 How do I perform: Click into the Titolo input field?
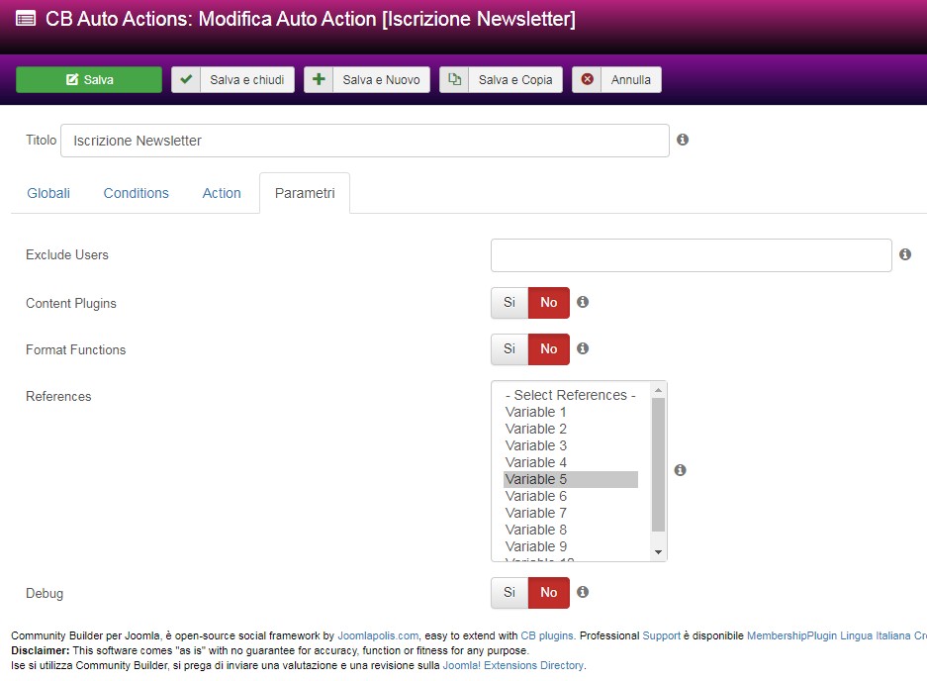(x=365, y=141)
